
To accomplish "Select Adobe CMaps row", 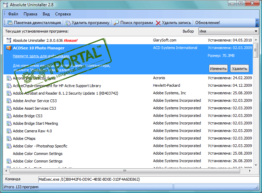I will point(128,138).
